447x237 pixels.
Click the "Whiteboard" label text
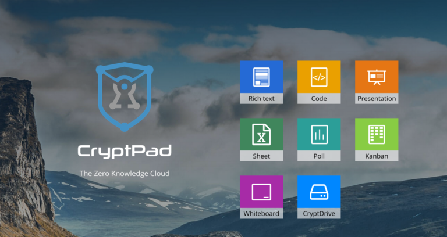tap(261, 214)
